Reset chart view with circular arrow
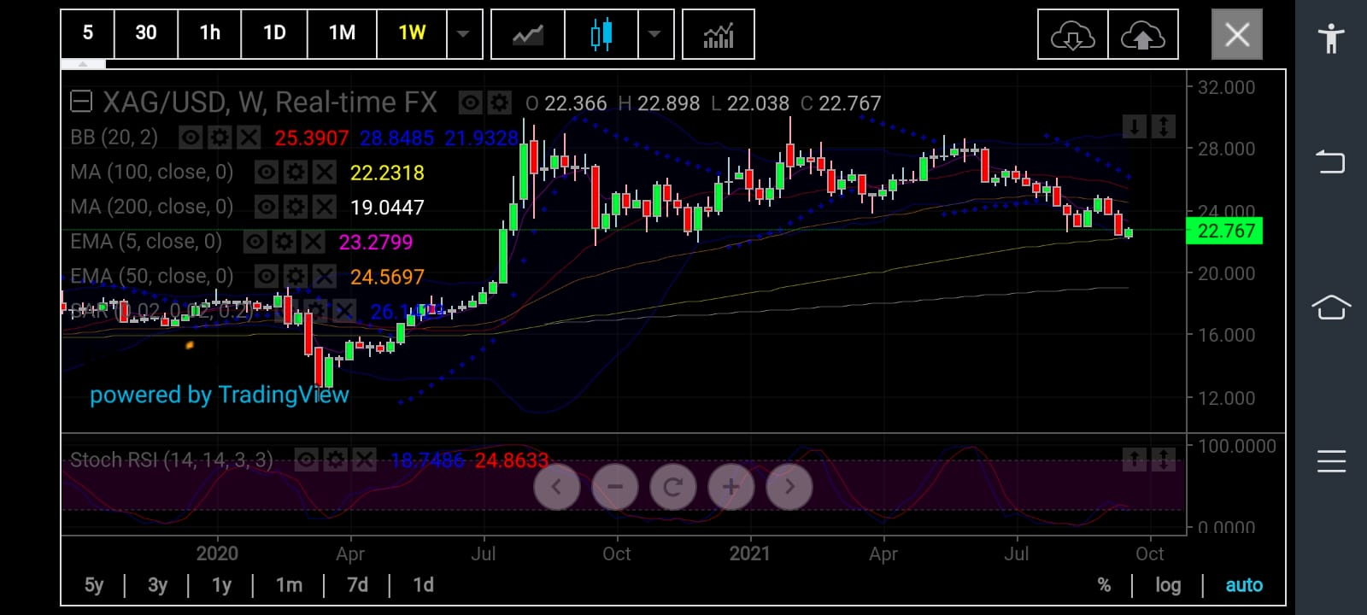The height and width of the screenshot is (615, 1367). (x=673, y=487)
